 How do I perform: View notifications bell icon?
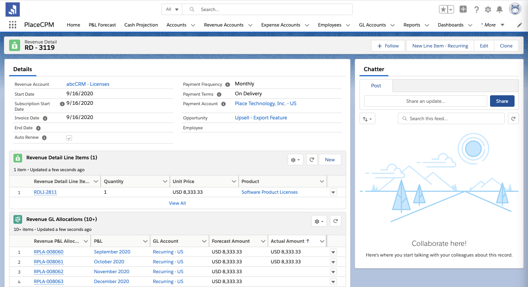(500, 9)
